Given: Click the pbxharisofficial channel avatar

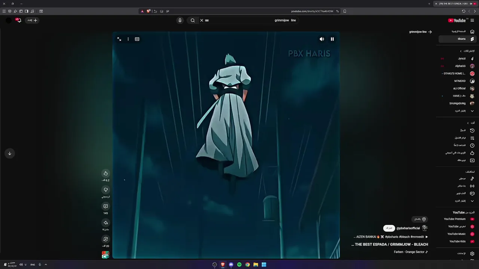Looking at the screenshot, I should click(425, 228).
